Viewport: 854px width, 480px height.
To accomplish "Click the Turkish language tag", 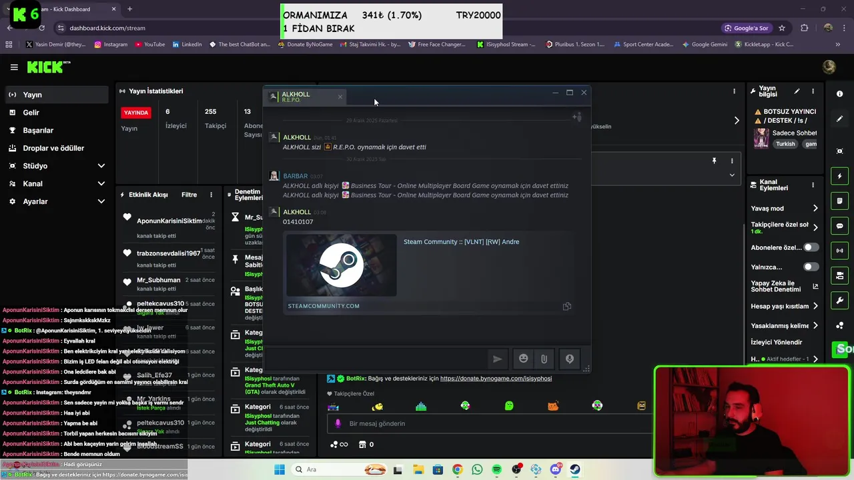I will [785, 144].
